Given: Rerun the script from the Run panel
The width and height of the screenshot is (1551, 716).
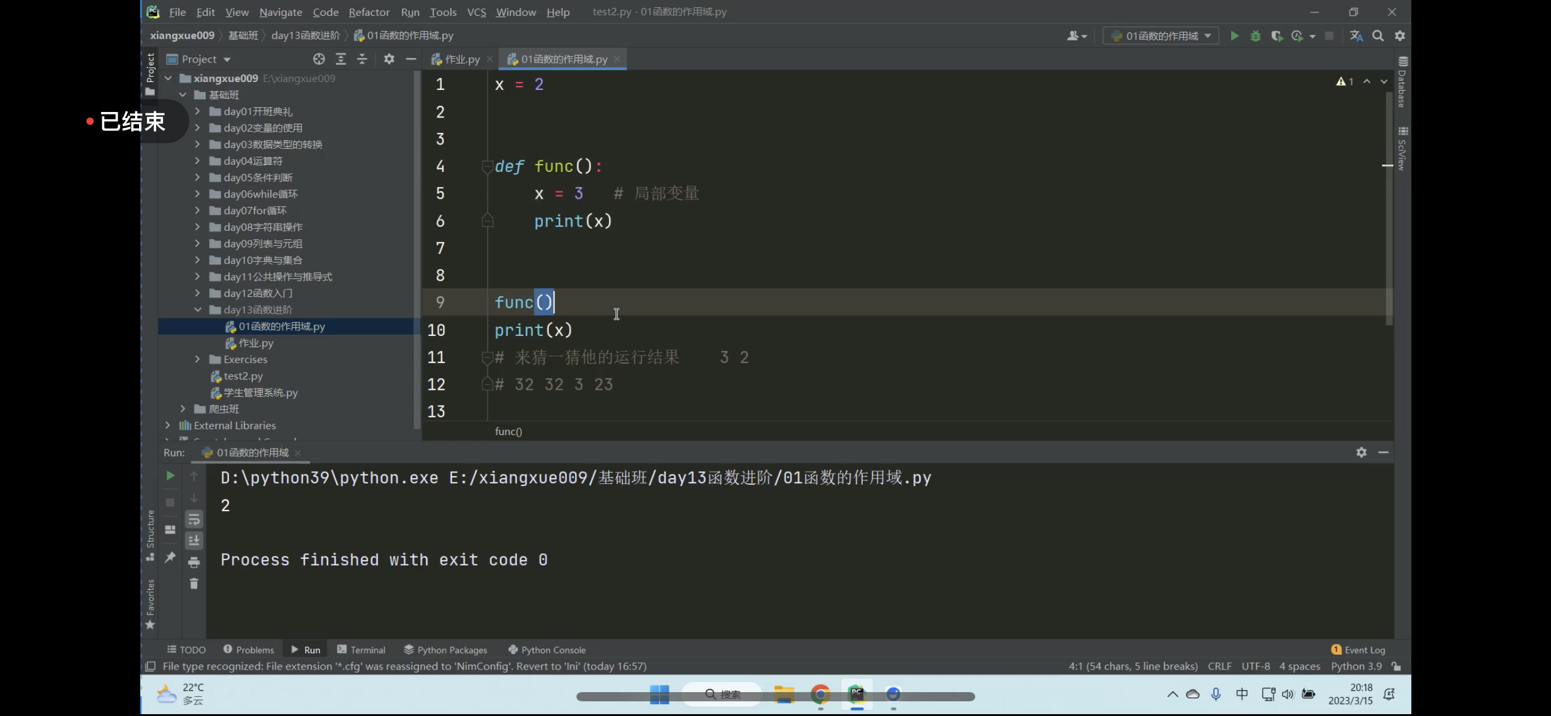Looking at the screenshot, I should point(170,475).
